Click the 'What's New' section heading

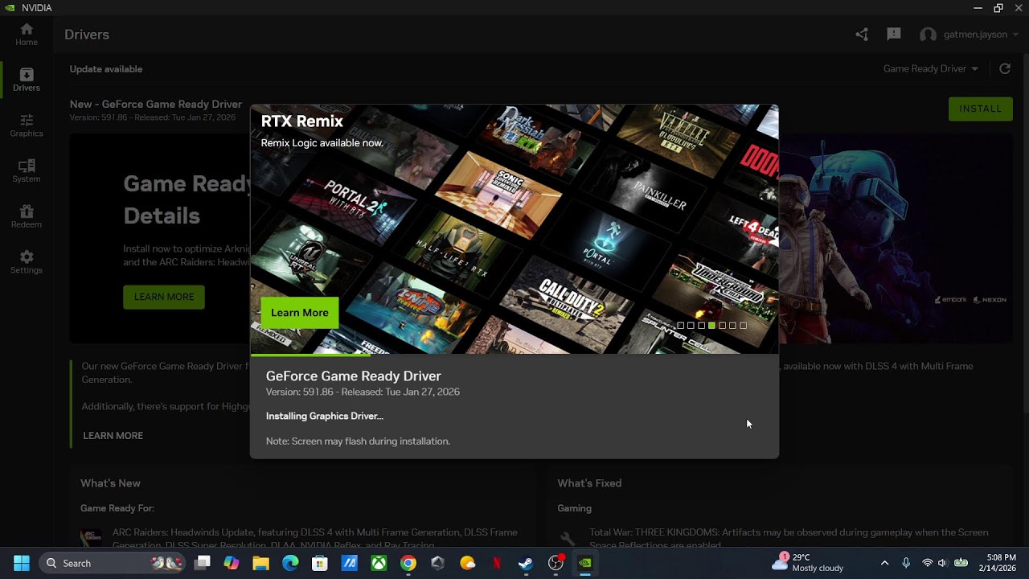click(110, 483)
